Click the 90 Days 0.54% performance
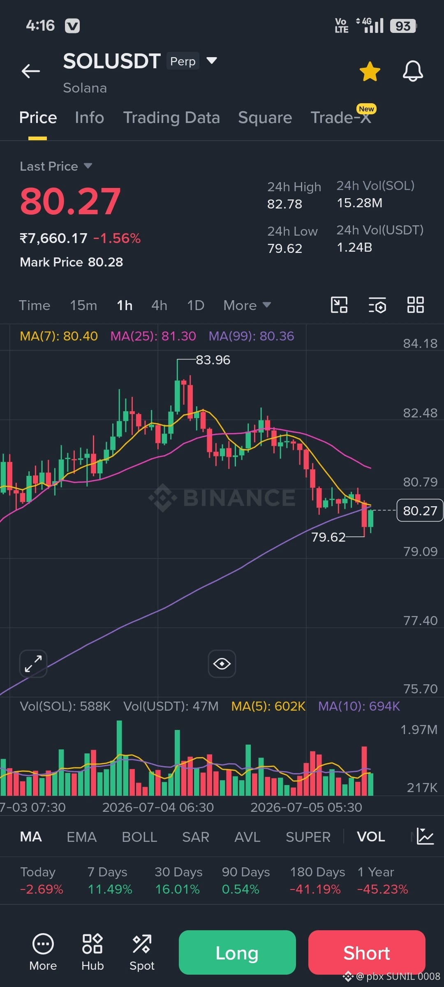This screenshot has width=444, height=987. pos(246,880)
